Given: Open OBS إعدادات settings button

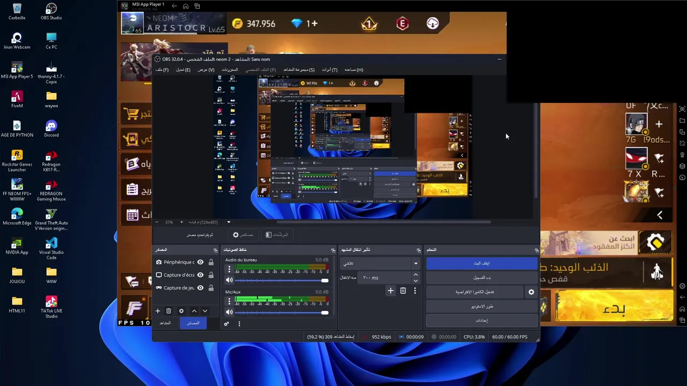Looking at the screenshot, I should click(481, 321).
